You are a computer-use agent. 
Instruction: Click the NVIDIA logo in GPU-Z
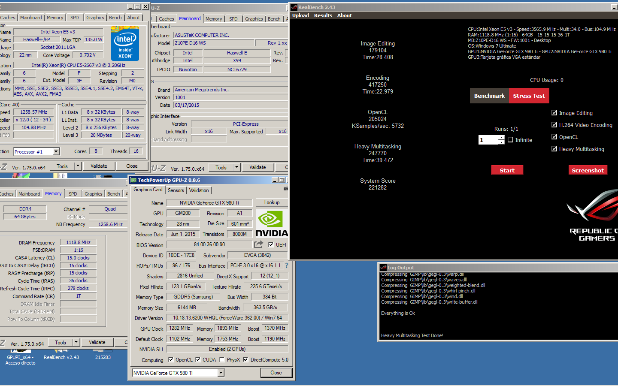[272, 223]
